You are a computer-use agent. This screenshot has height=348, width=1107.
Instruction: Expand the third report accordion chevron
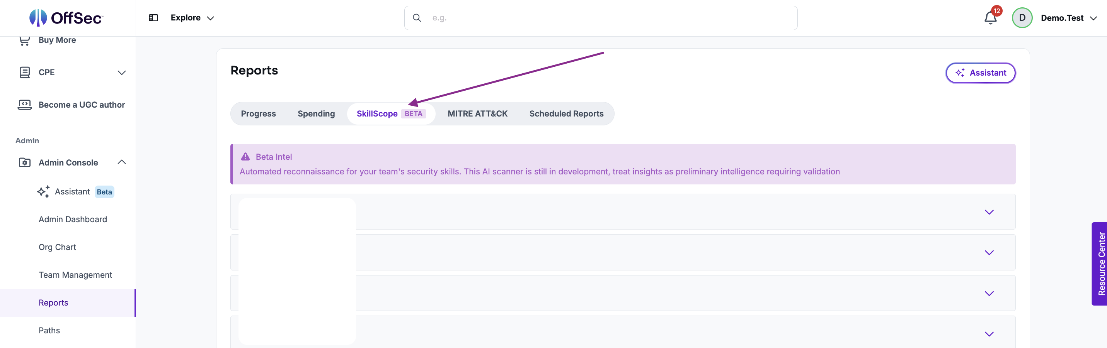(989, 293)
